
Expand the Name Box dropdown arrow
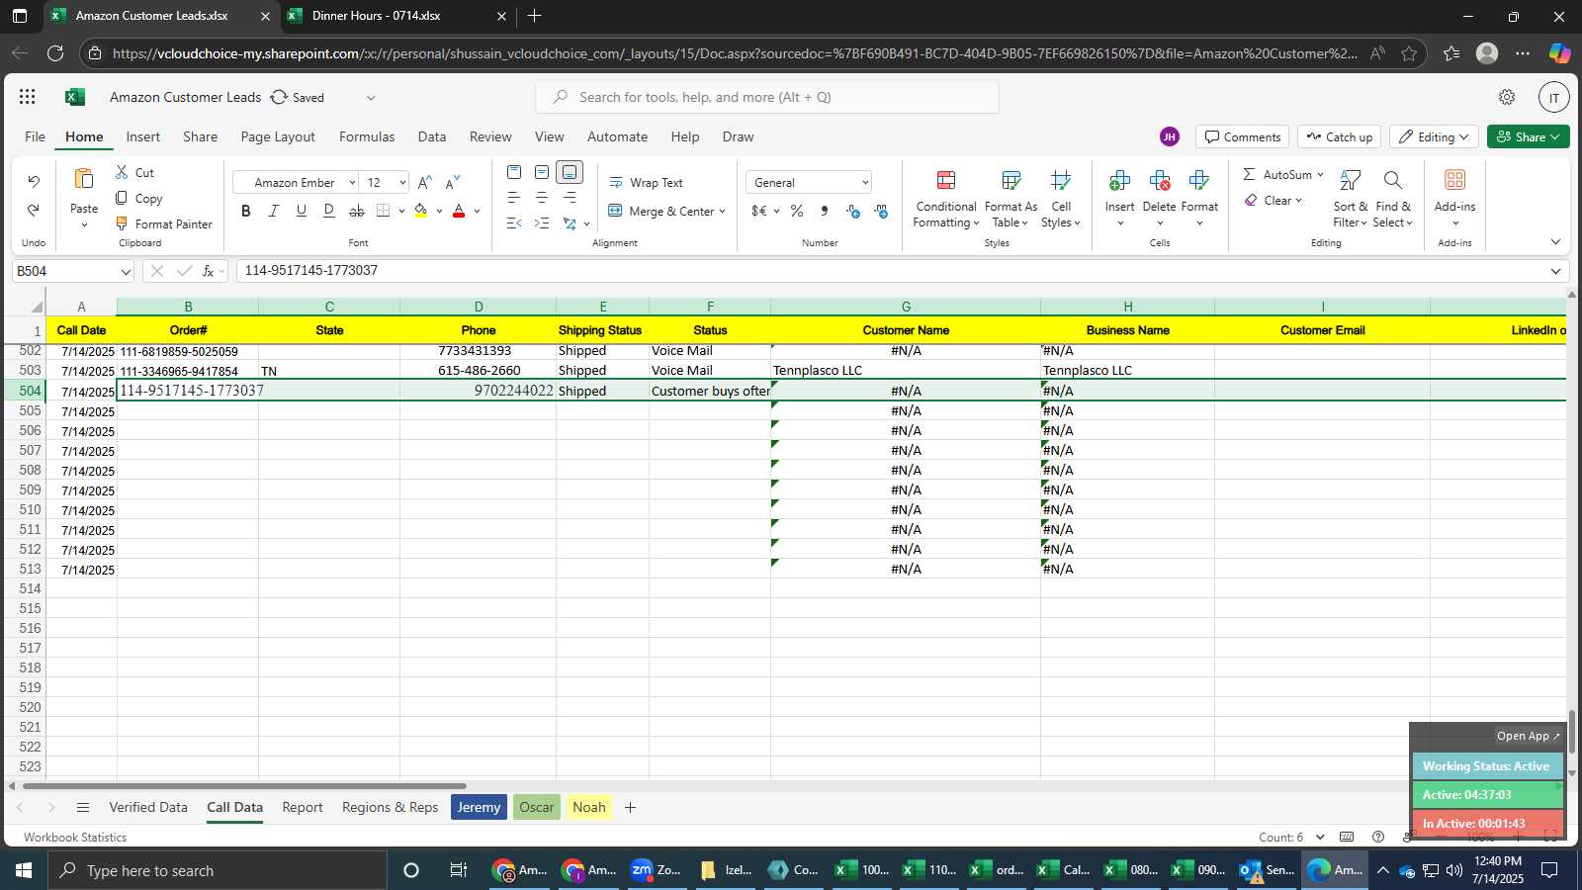[x=126, y=271]
